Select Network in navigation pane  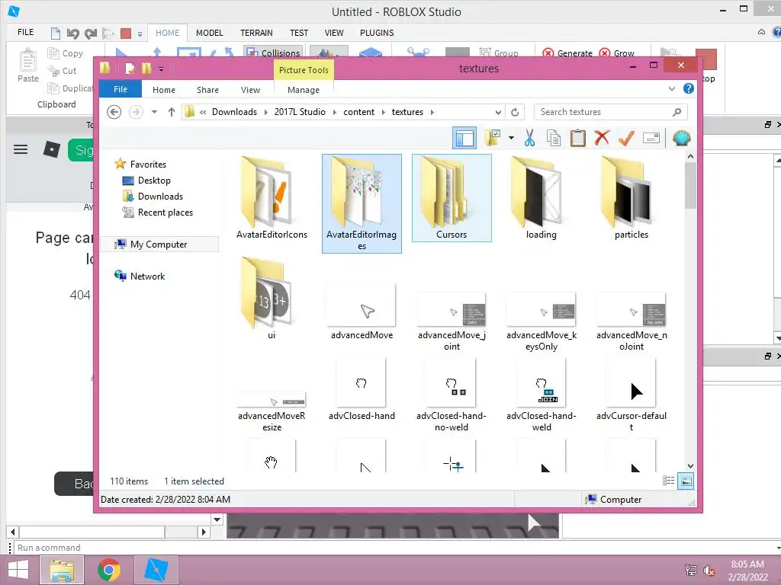[147, 276]
